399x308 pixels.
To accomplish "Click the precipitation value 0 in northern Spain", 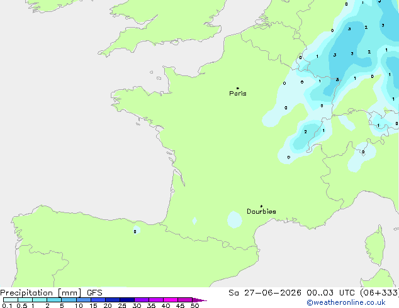I will coord(135,231).
